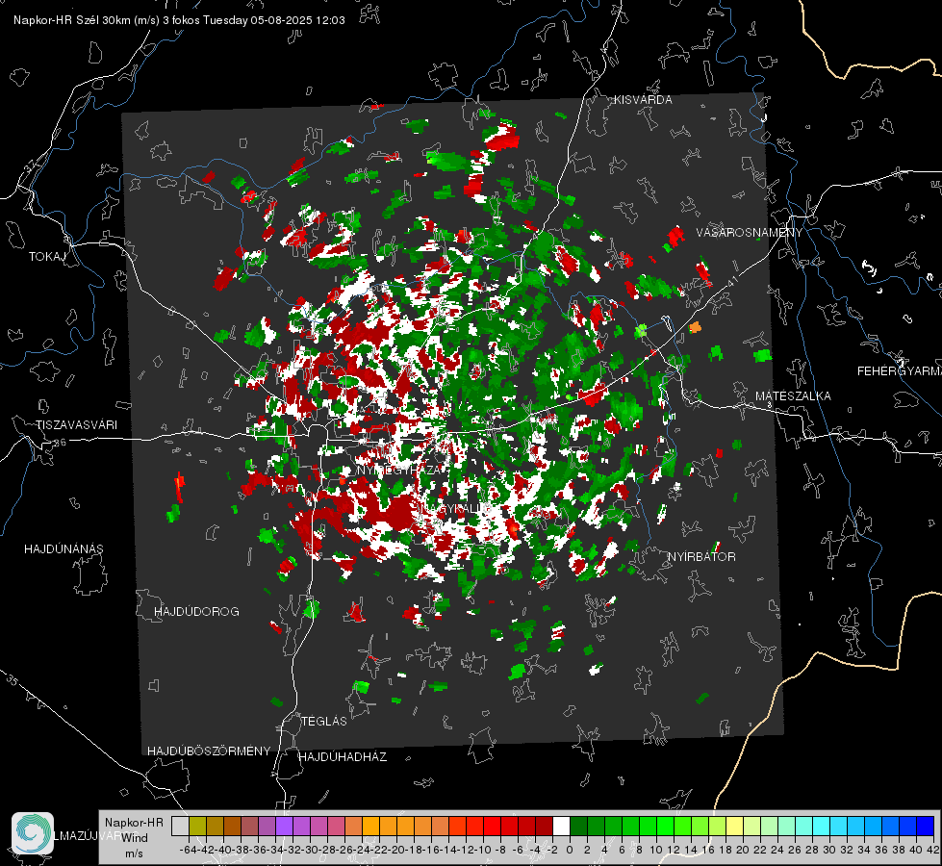Click the legend value -8 label
This screenshot has height=866, width=942.
tap(499, 850)
